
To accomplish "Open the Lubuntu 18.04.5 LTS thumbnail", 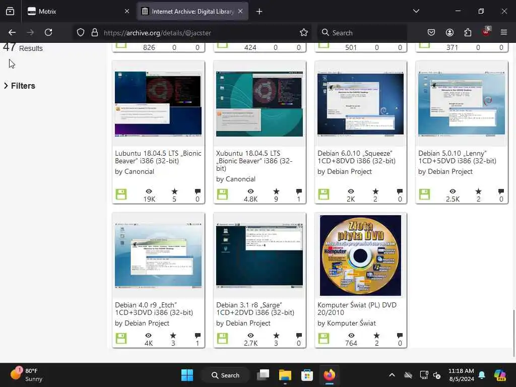I will 158,104.
